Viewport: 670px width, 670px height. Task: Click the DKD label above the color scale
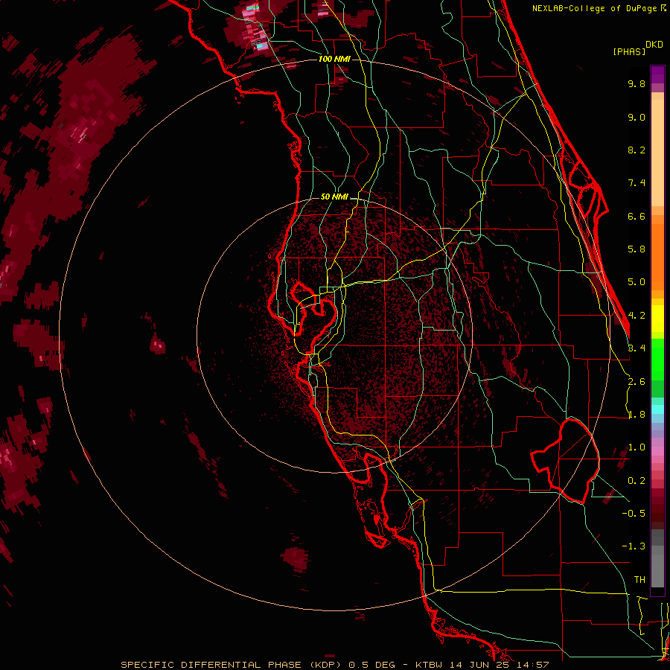654,45
